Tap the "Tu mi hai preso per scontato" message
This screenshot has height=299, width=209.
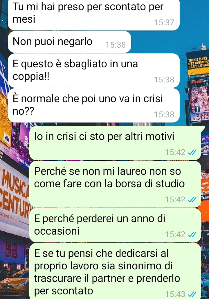(94, 14)
